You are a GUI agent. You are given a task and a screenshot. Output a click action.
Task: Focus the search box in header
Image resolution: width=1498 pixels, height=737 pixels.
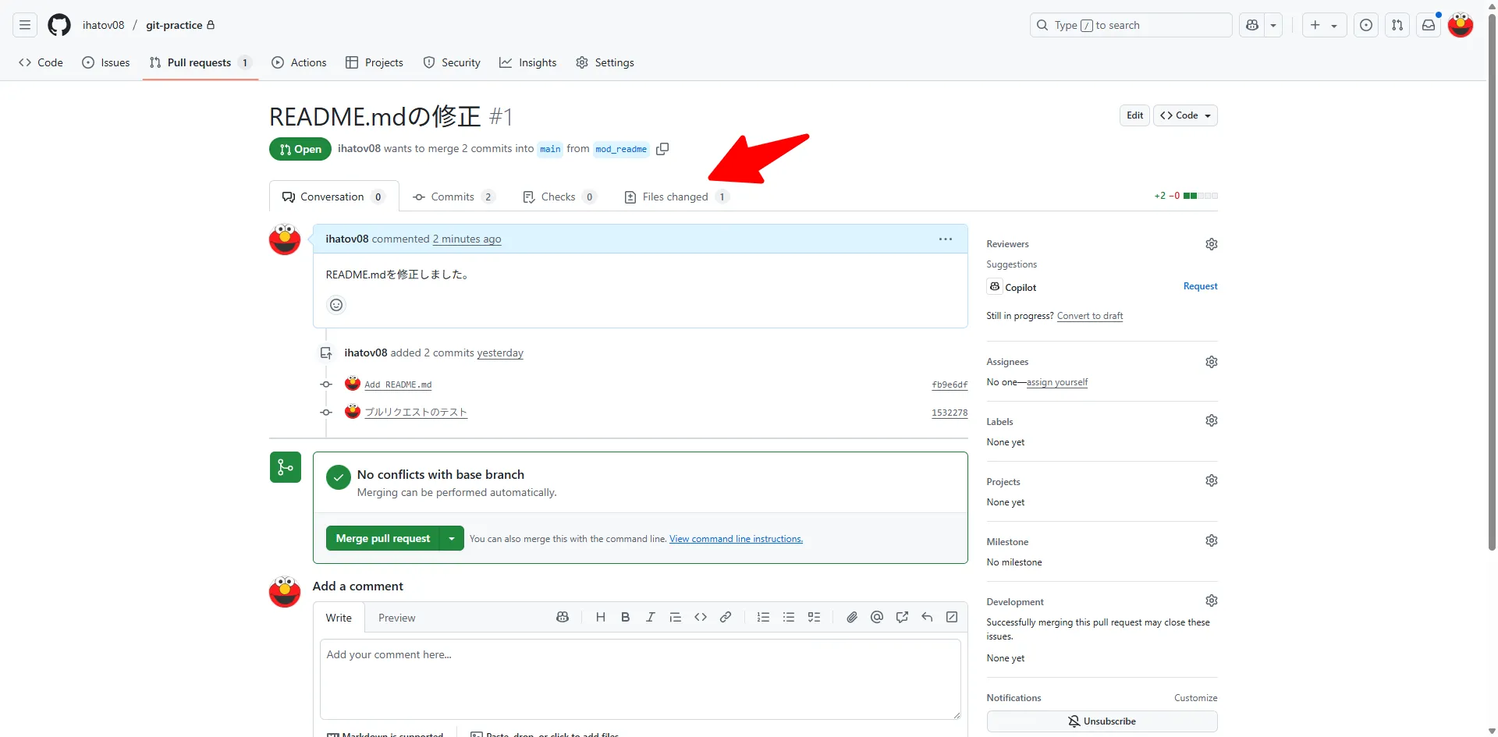click(x=1131, y=25)
